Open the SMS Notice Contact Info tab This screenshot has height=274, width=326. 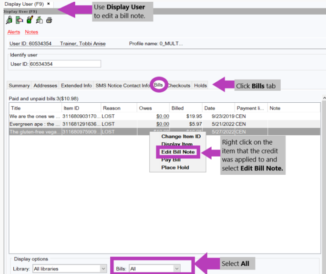[123, 85]
